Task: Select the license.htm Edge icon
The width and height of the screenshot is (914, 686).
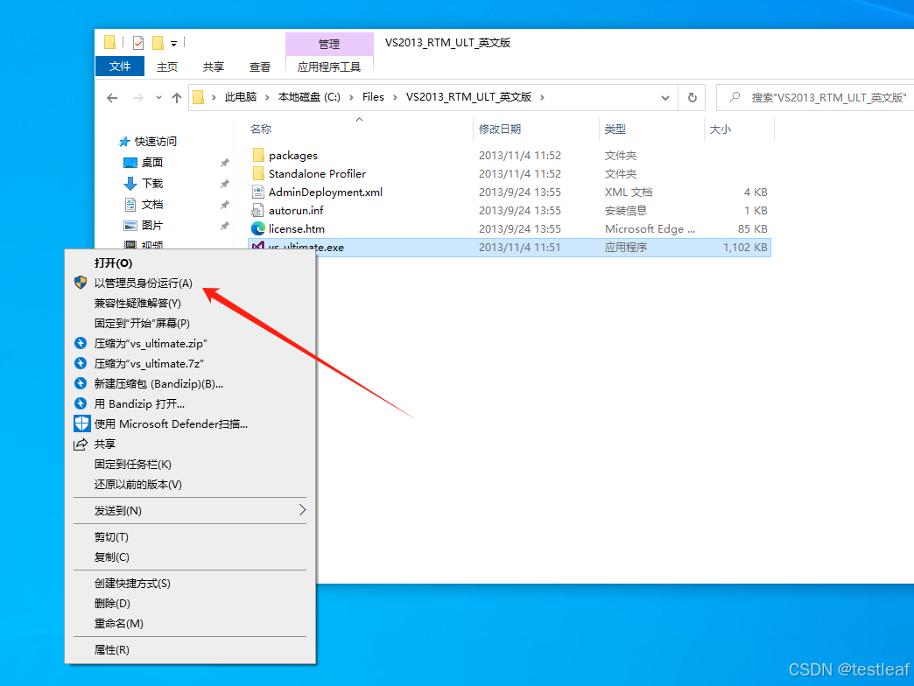Action: (257, 228)
